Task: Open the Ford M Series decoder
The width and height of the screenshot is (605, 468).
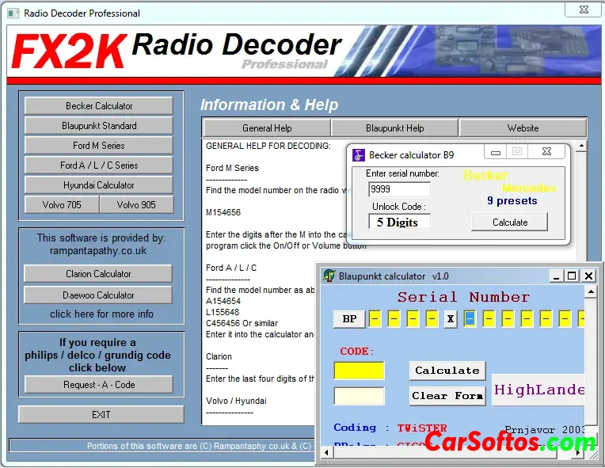Action: (99, 146)
